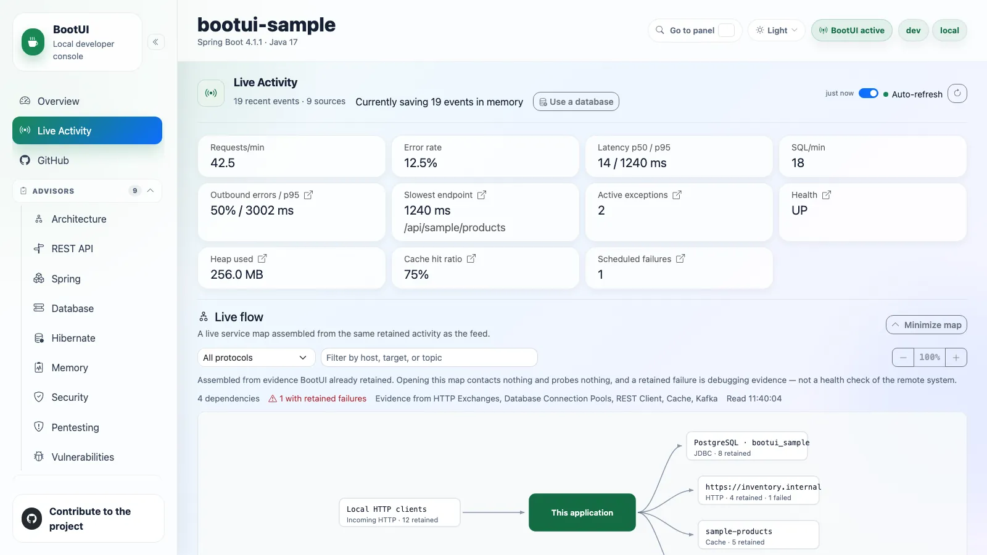
Task: Select the sample-products cache node
Action: [x=759, y=535]
